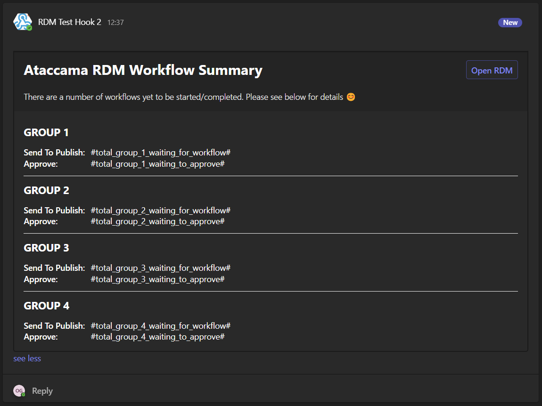Click #total_group_2_waiting_to_approve# value
The height and width of the screenshot is (406, 542).
click(x=157, y=221)
